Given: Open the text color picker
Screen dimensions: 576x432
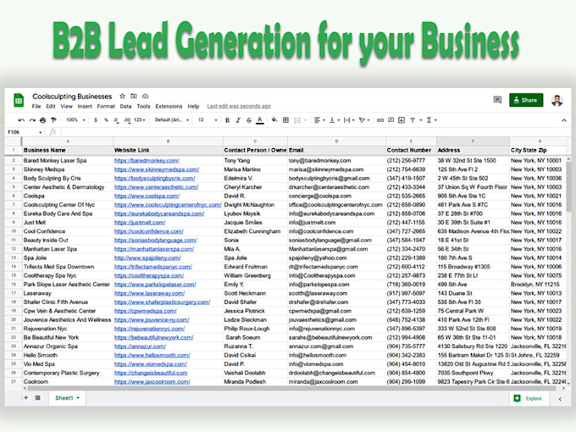Looking at the screenshot, I should tap(260, 120).
